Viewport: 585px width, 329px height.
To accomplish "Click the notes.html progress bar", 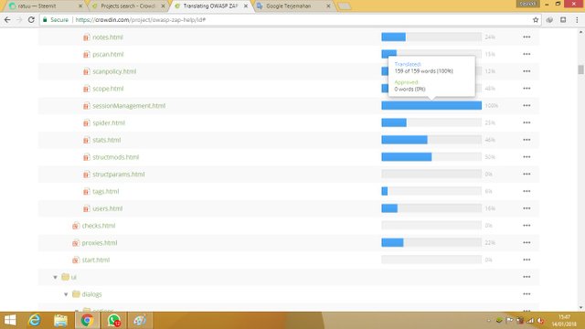I will [x=431, y=37].
